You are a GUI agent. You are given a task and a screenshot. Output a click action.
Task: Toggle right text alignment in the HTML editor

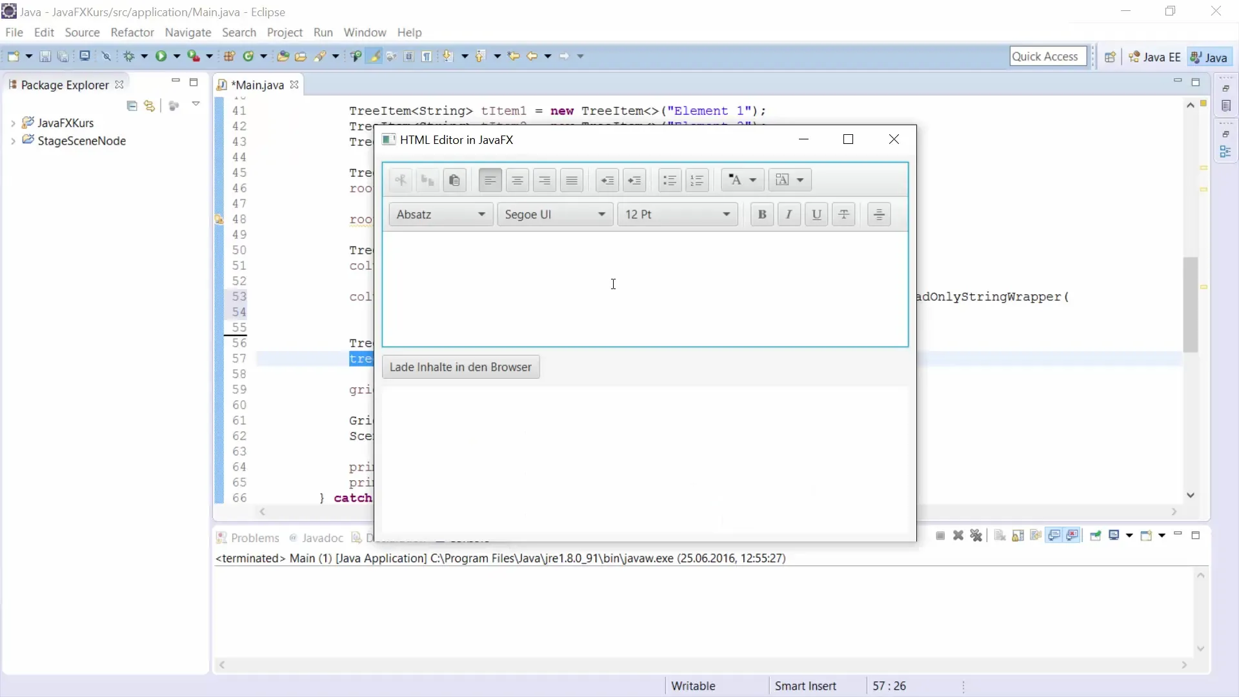(545, 180)
